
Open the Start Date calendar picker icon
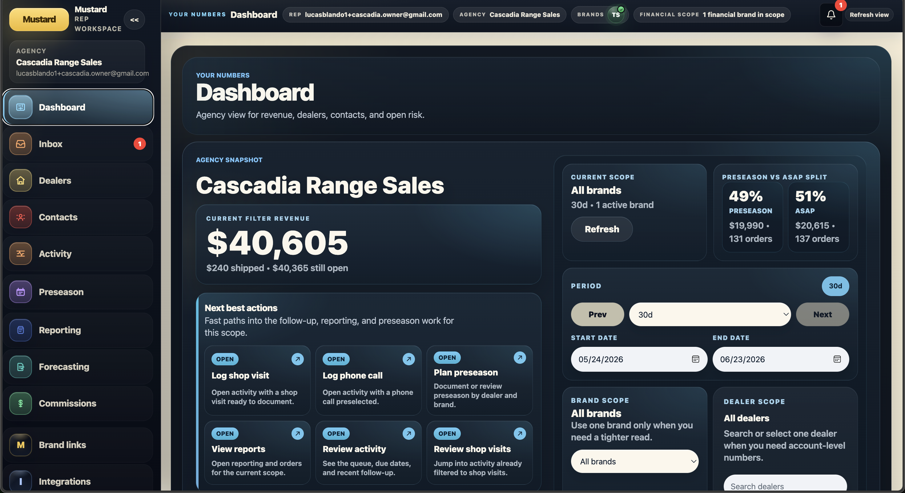(x=695, y=359)
